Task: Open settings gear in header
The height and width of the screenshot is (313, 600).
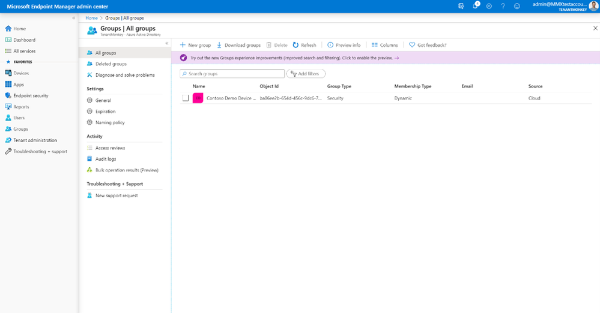Action: click(489, 6)
